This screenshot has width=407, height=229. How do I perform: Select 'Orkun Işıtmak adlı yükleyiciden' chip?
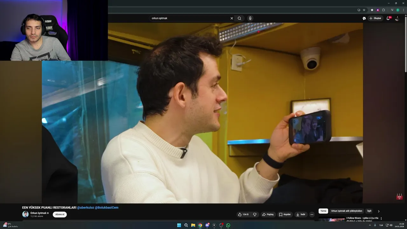[x=347, y=211]
